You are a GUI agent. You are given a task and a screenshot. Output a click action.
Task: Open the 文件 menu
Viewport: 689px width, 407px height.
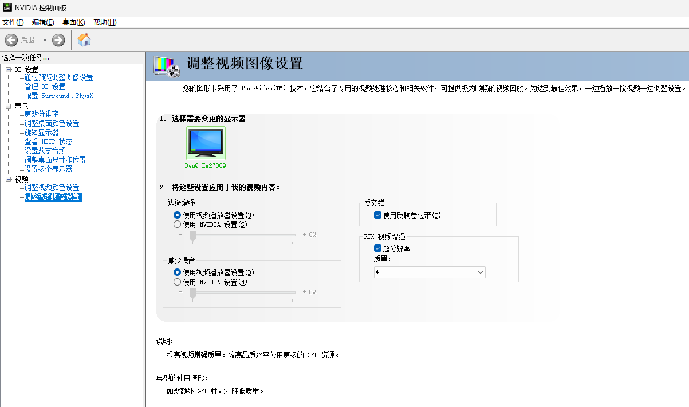(x=13, y=22)
